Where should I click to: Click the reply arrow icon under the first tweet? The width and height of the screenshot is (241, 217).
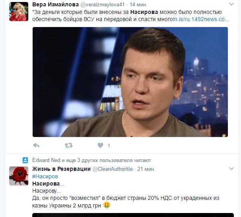(36, 145)
